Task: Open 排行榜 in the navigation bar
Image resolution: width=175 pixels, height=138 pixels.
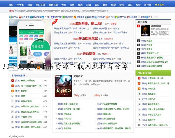Action: [148, 5]
